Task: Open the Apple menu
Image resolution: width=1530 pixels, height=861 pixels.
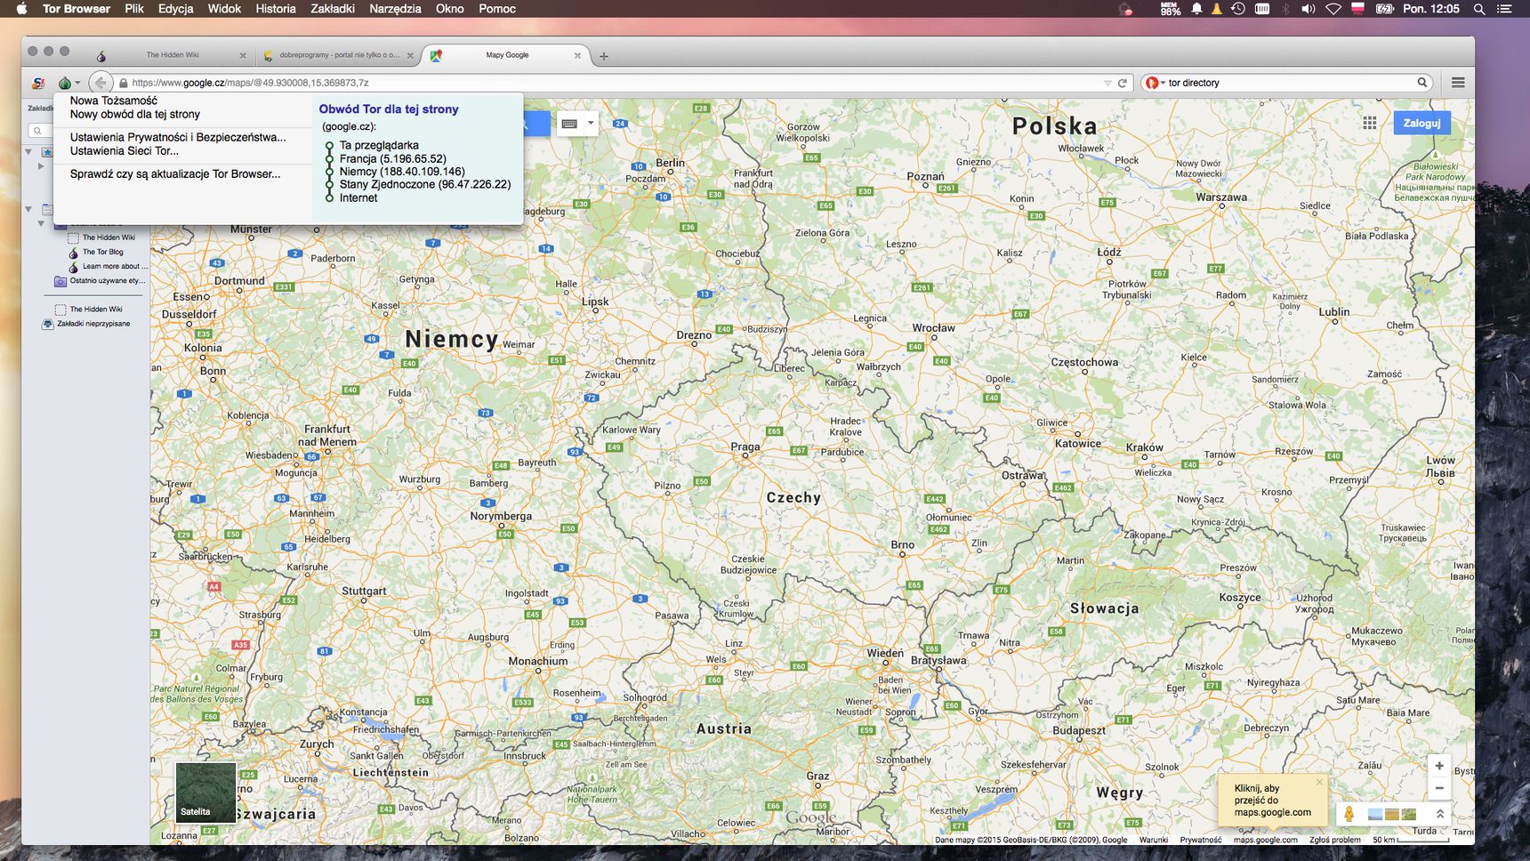Action: click(22, 9)
